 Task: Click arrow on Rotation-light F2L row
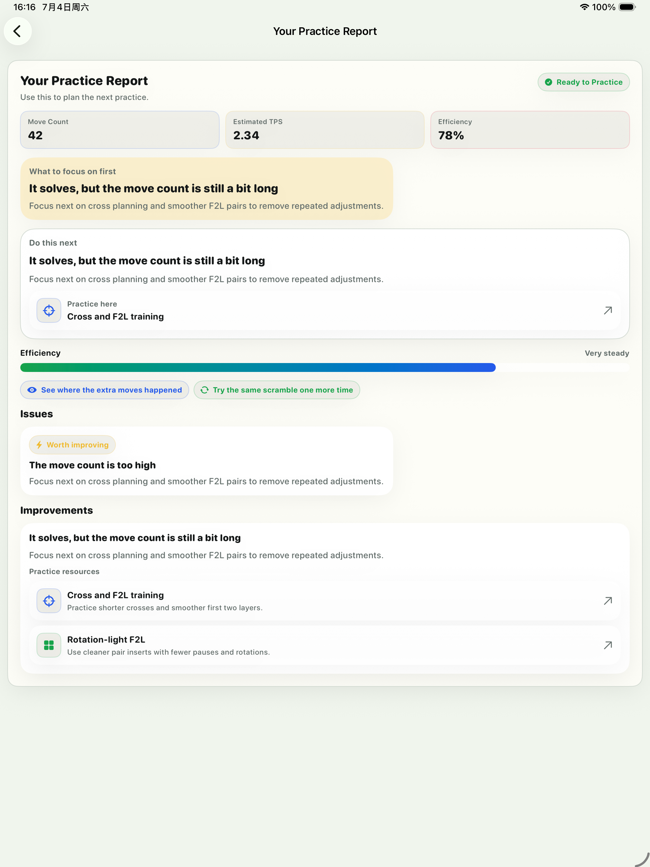click(x=608, y=645)
